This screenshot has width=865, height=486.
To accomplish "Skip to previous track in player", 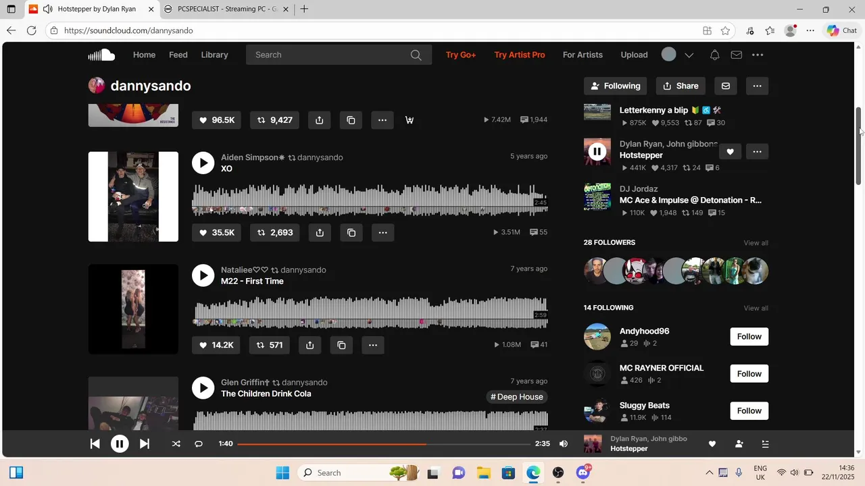I will (95, 443).
